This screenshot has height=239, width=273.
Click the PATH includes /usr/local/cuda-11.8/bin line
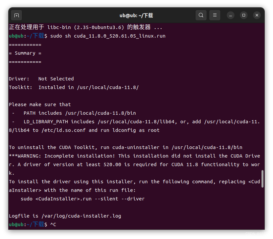(x=80, y=113)
